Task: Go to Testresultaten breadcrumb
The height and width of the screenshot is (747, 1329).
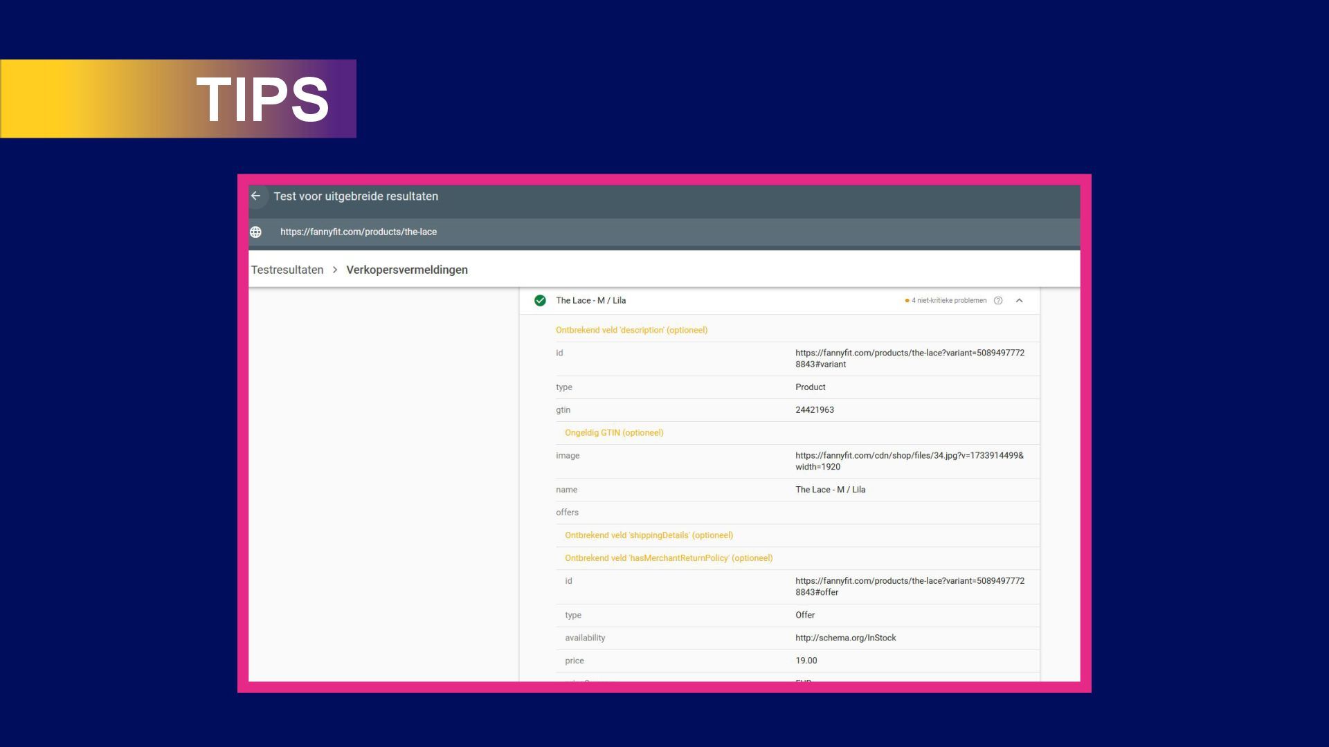Action: click(287, 270)
